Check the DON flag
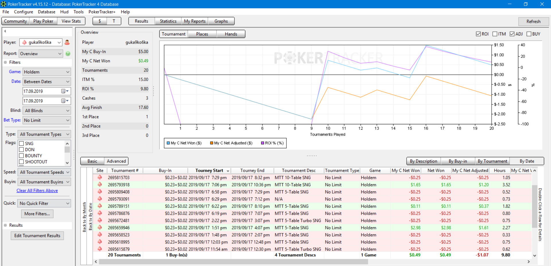Image resolution: width=551 pixels, height=266 pixels. pyautogui.click(x=21, y=149)
